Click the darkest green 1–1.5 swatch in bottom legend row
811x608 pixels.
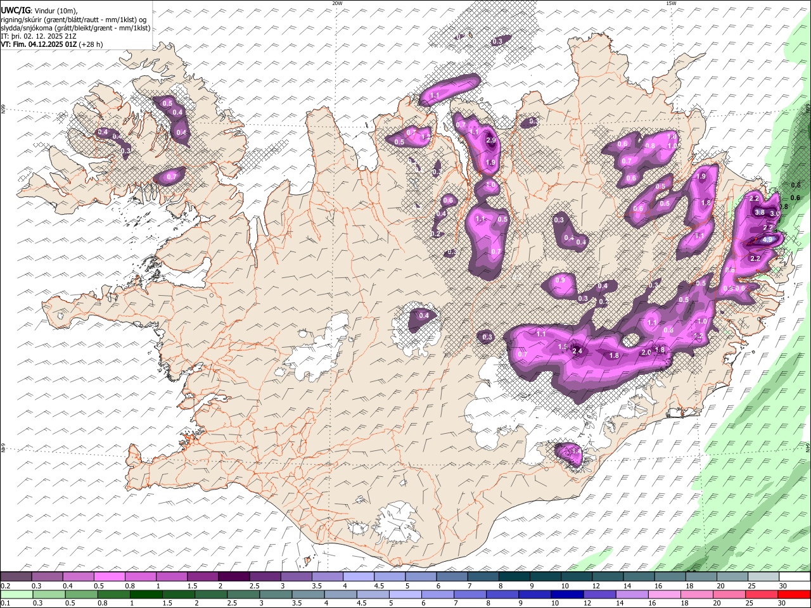146,595
